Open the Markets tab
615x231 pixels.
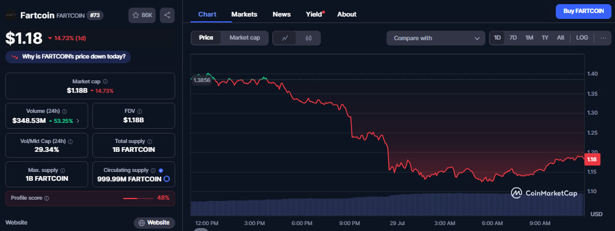(244, 14)
